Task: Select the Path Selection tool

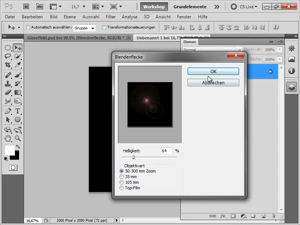Action: [7, 120]
